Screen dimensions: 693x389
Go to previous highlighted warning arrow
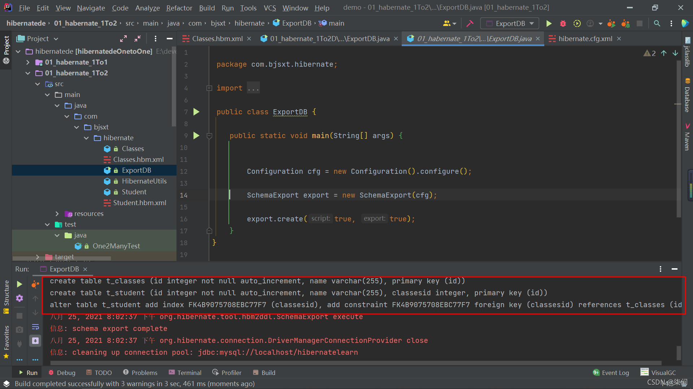click(663, 53)
